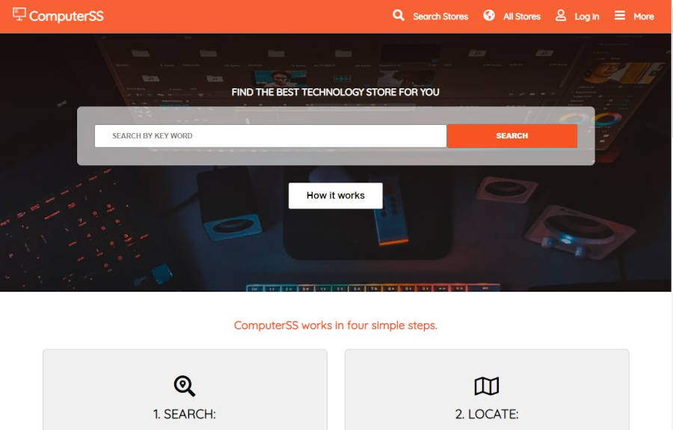Click the four simple steps heading
673x430 pixels.
(335, 325)
